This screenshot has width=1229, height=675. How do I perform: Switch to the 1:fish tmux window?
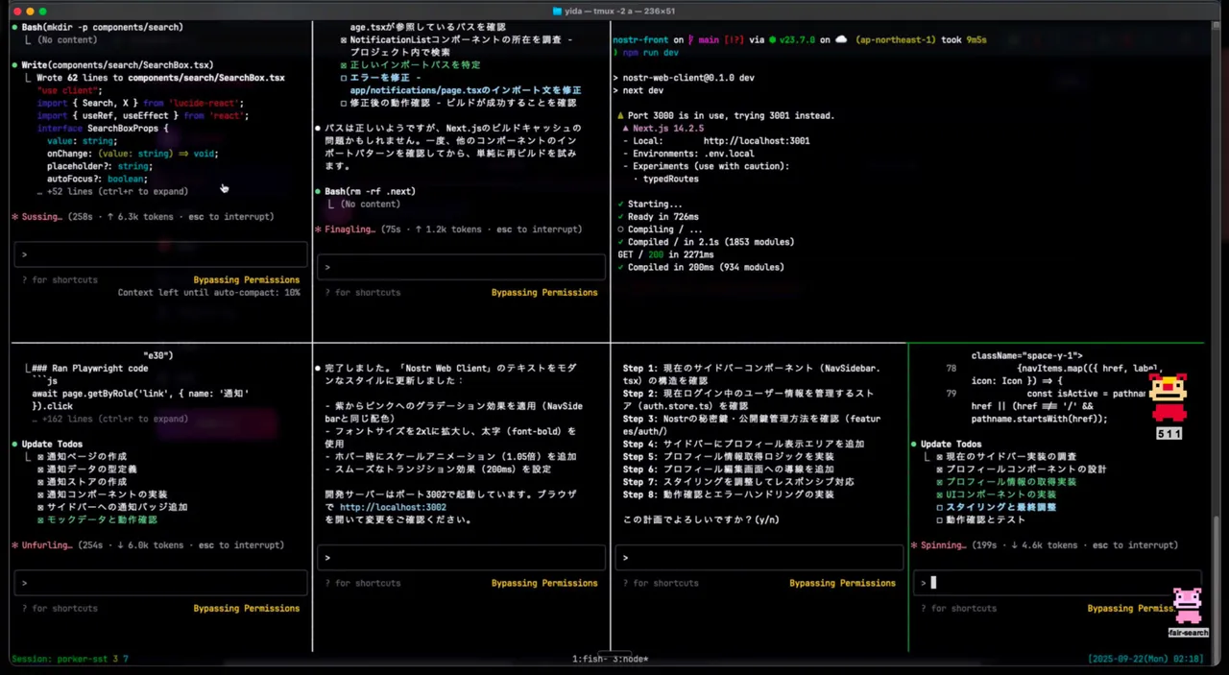pyautogui.click(x=590, y=659)
